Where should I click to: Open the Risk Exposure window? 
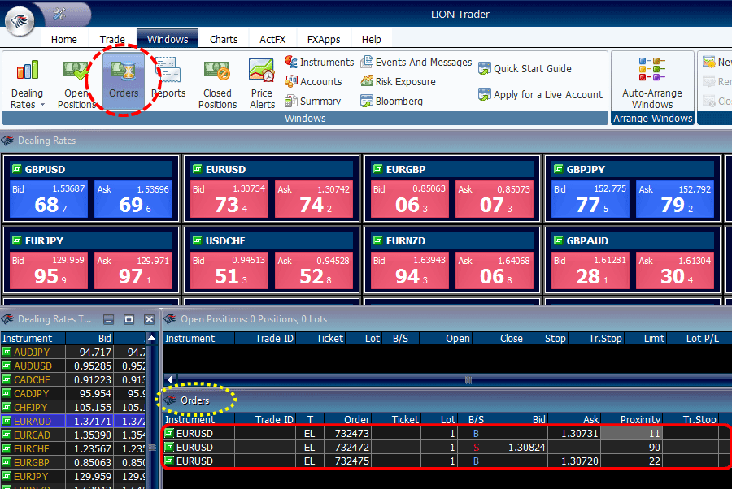(399, 81)
